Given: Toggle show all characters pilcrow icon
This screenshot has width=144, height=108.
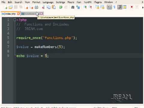Looking at the screenshot, I should click(x=115, y=7).
